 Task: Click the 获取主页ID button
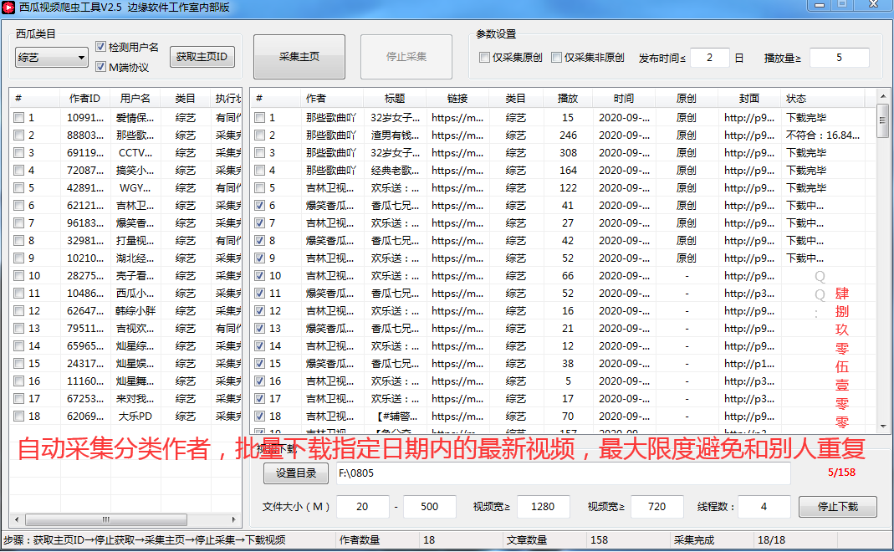[x=202, y=57]
